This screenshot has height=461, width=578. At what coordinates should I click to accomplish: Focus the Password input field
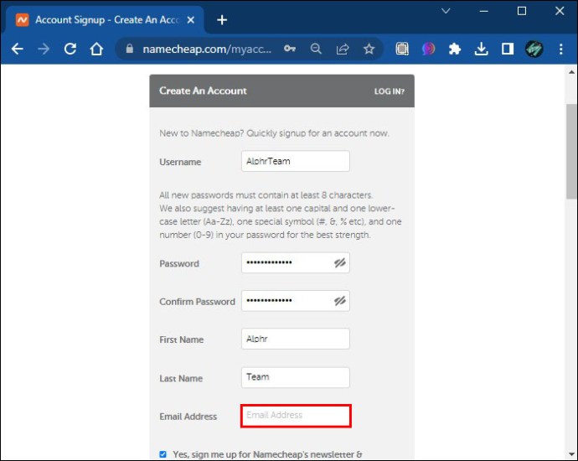(x=296, y=262)
